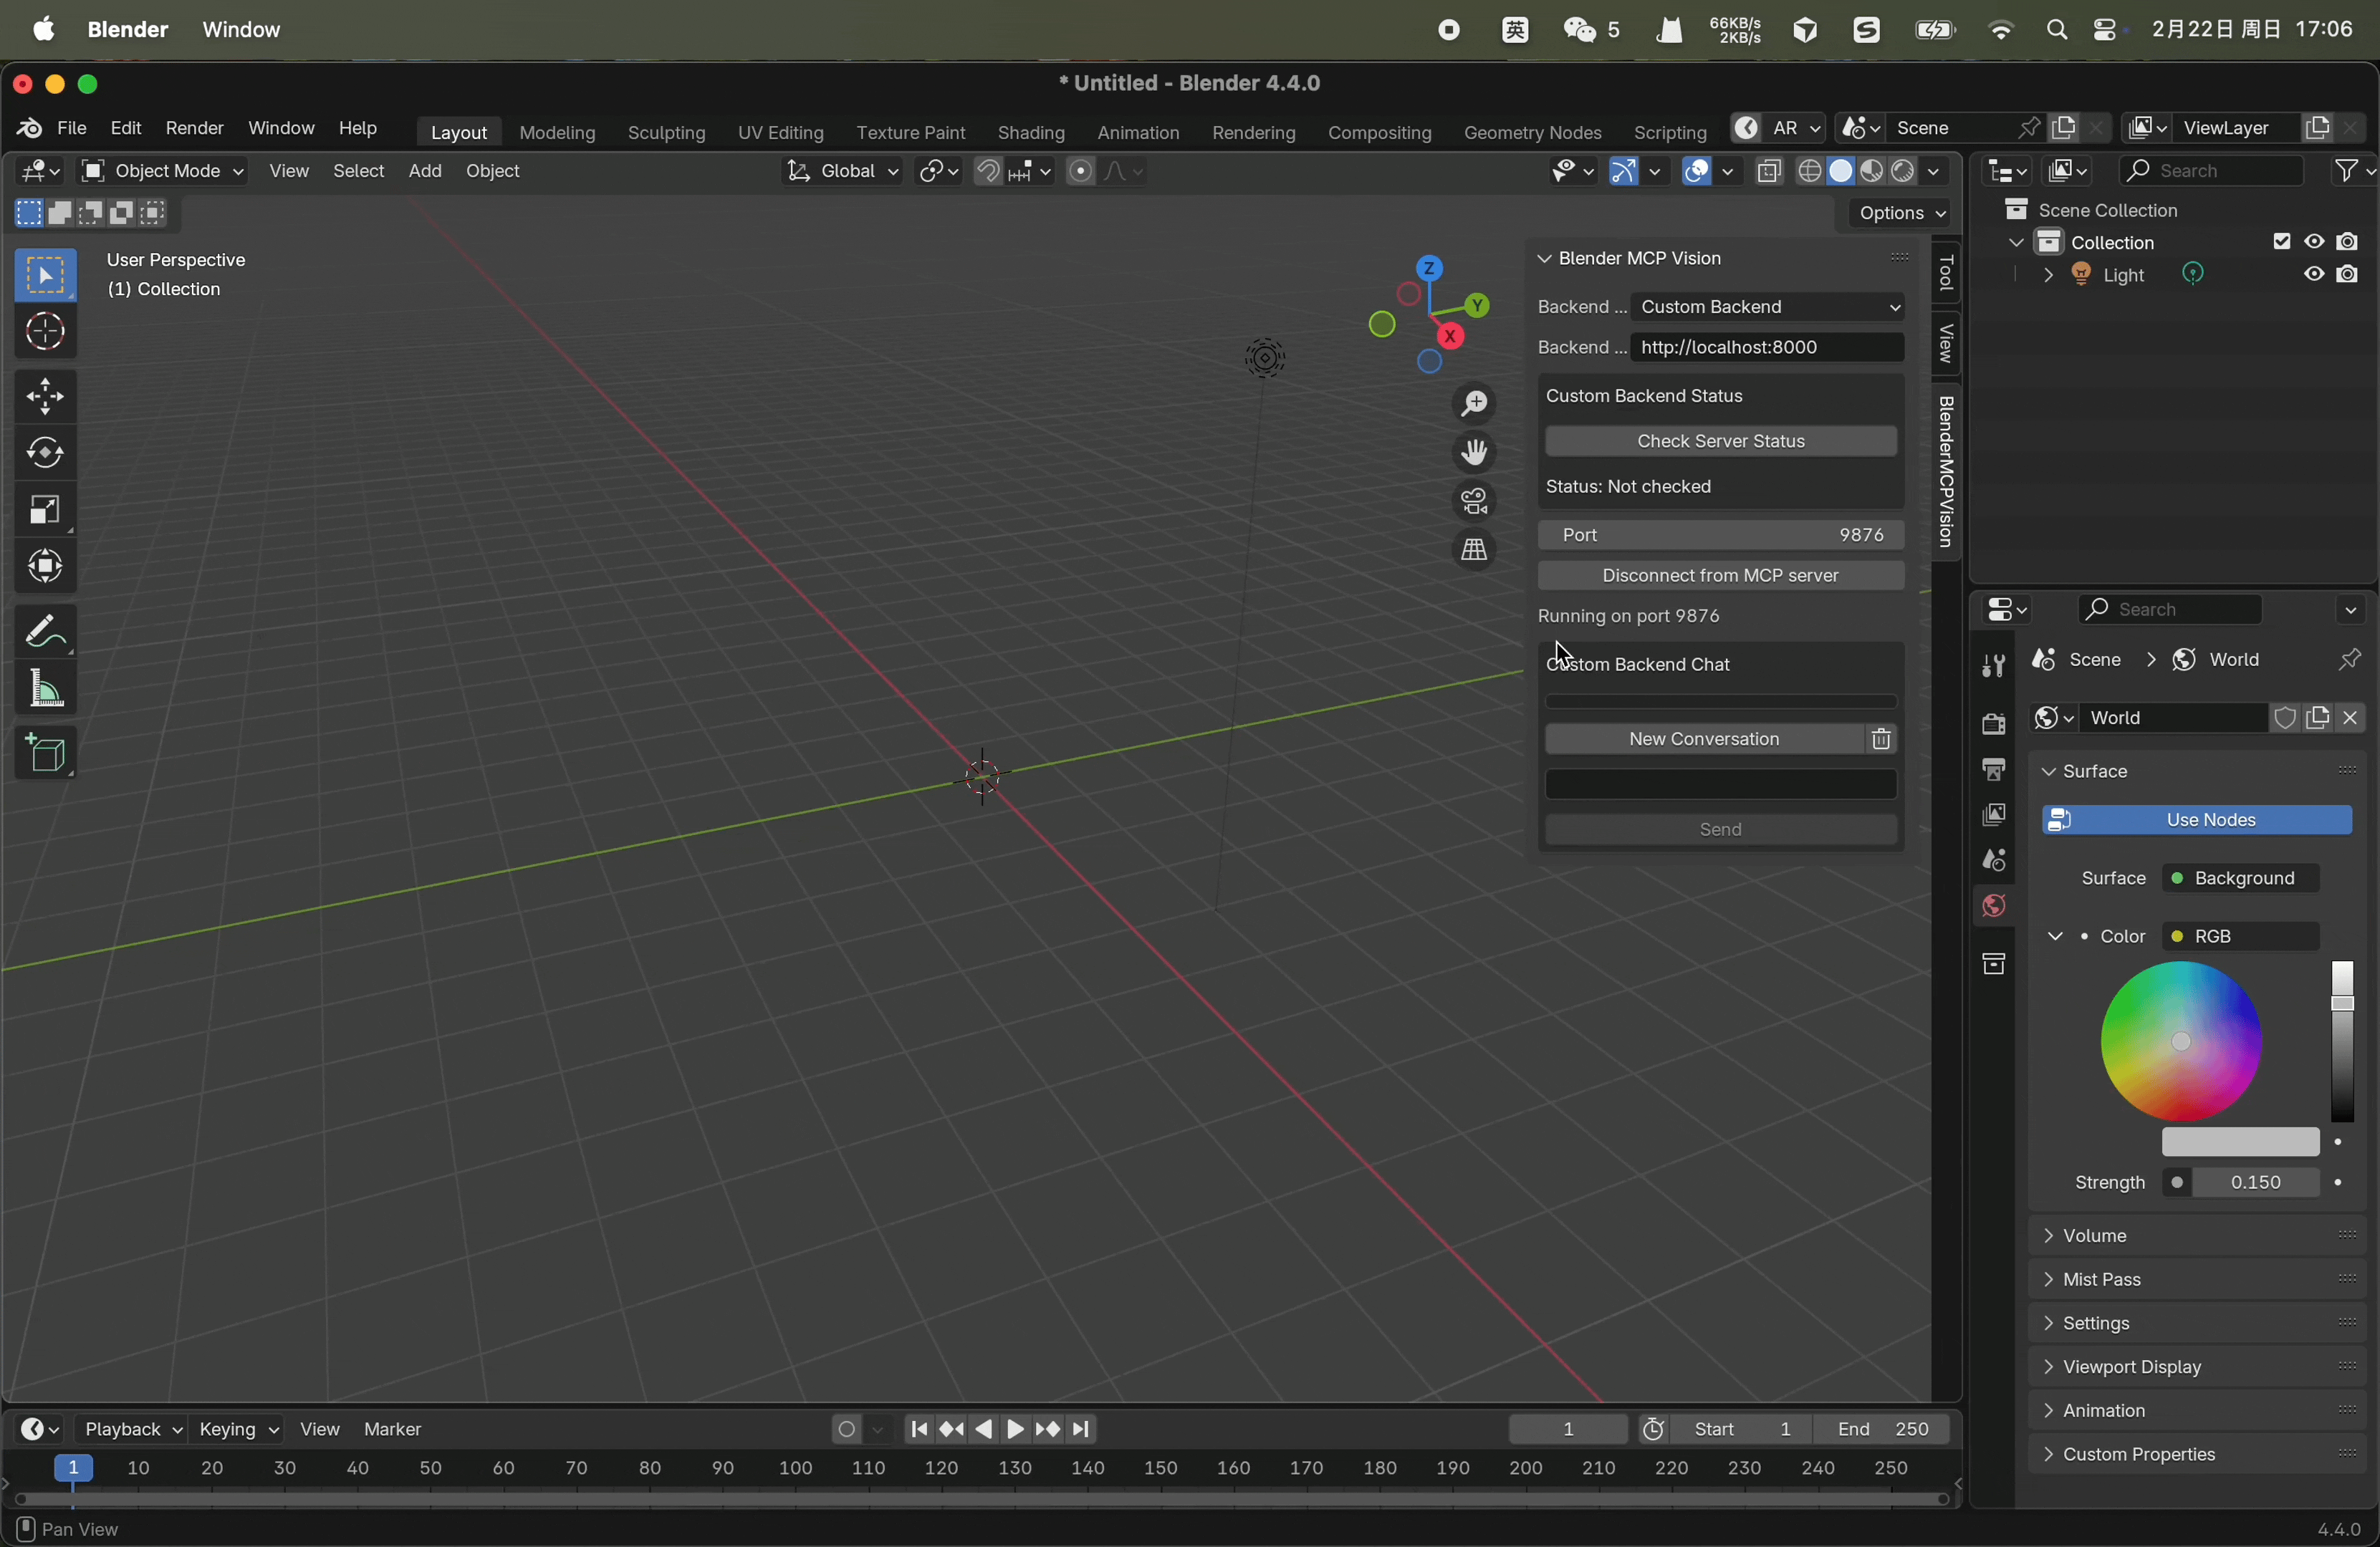Select the Annotate tool

(44, 630)
